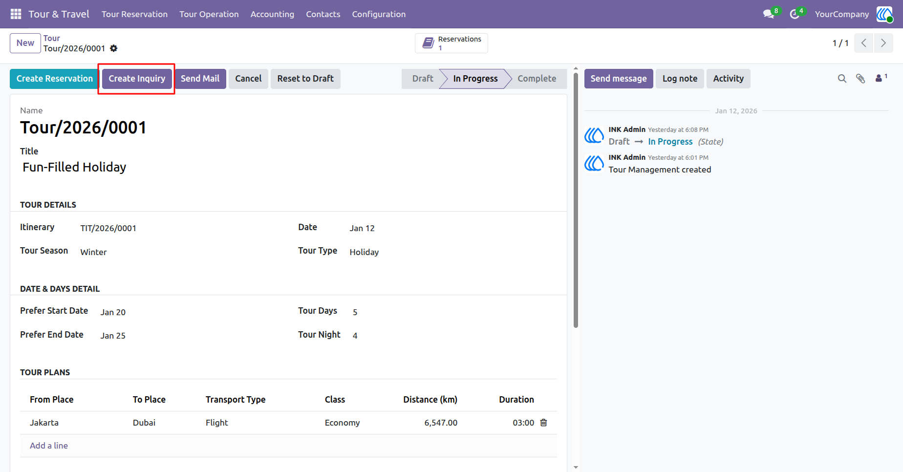Image resolution: width=903 pixels, height=472 pixels.
Task: Open the Tour Operation menu
Action: click(209, 14)
